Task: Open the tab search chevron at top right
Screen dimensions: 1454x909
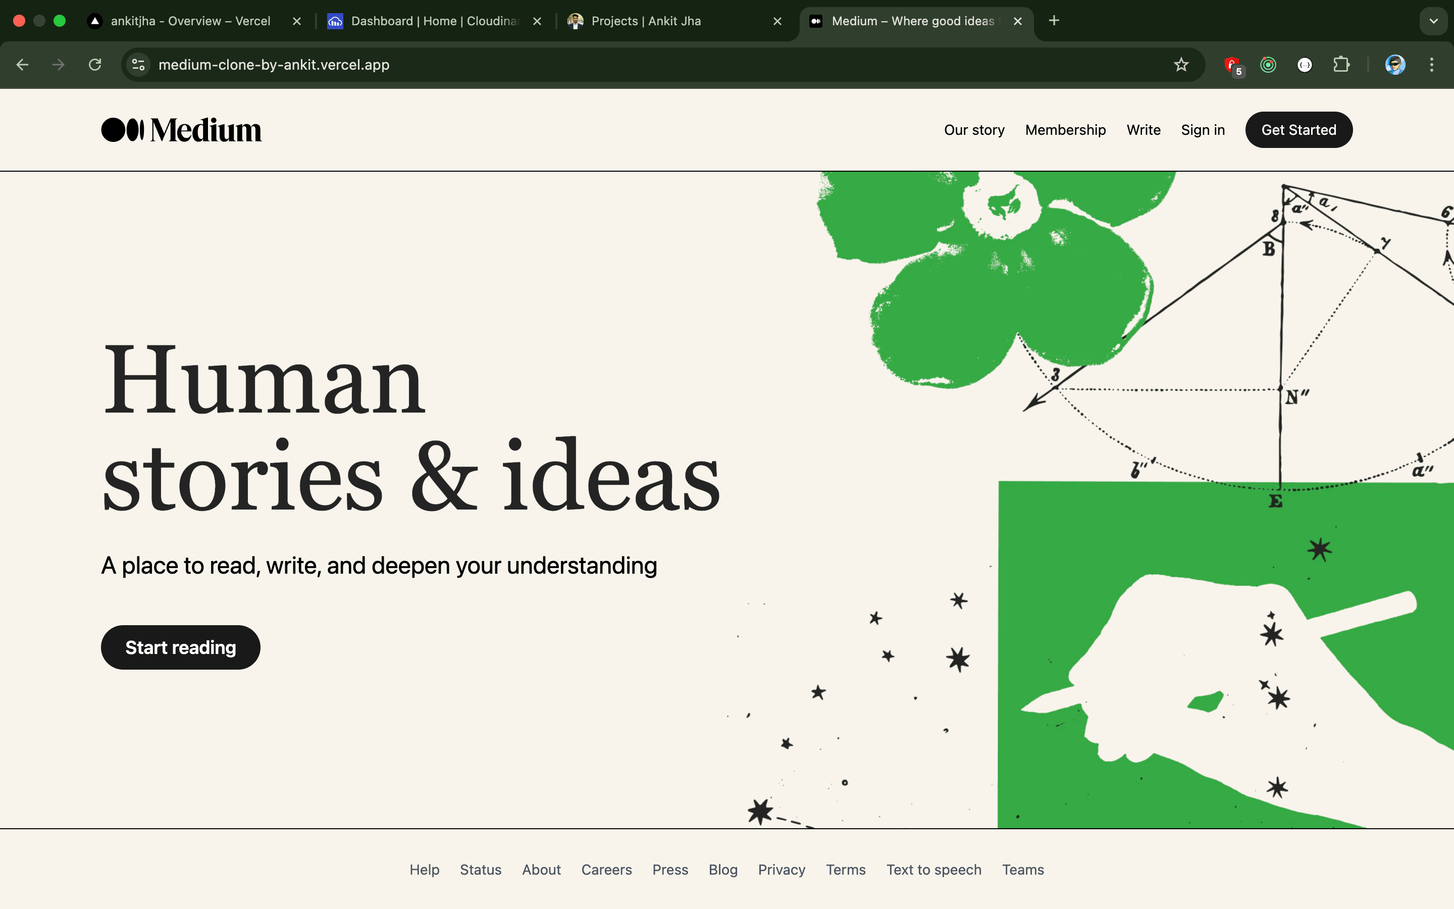Action: (x=1434, y=21)
